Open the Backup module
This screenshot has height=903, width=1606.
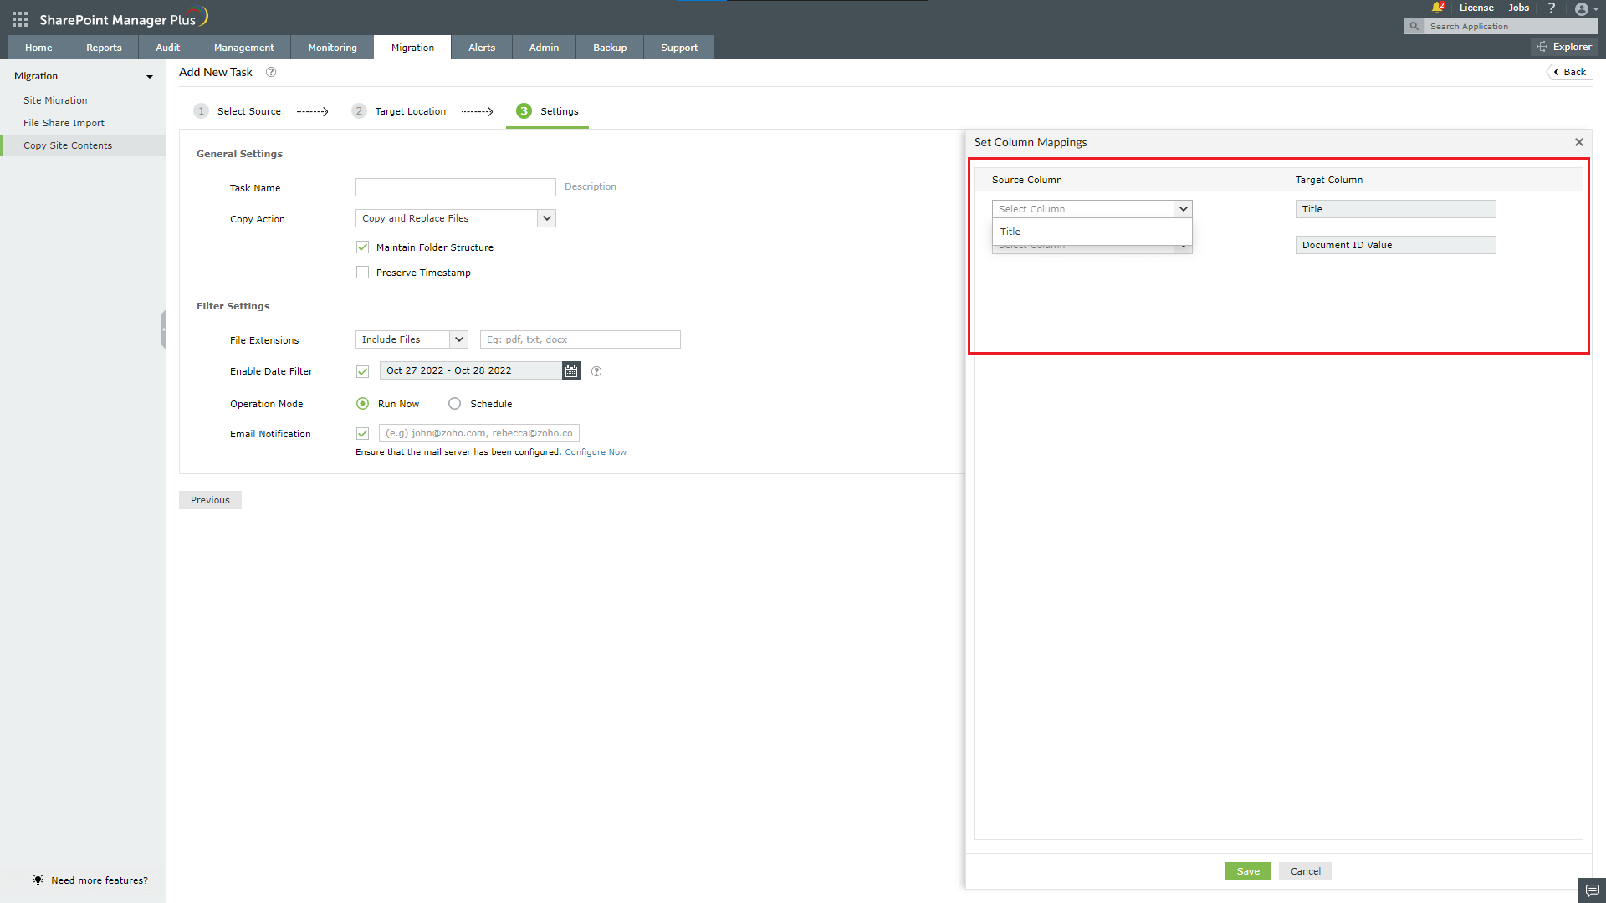609,47
